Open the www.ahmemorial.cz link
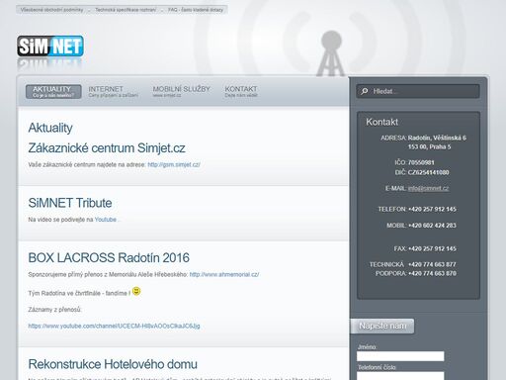This screenshot has height=380, width=506. click(224, 274)
